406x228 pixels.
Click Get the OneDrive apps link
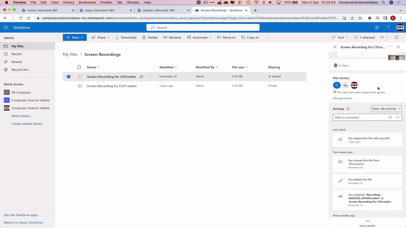pyautogui.click(x=21, y=215)
